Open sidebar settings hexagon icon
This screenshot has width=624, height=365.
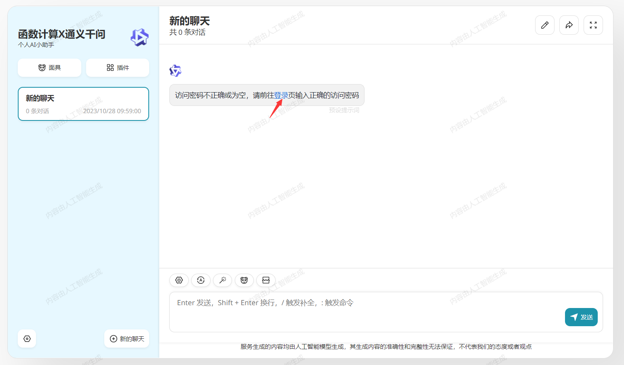click(x=27, y=339)
